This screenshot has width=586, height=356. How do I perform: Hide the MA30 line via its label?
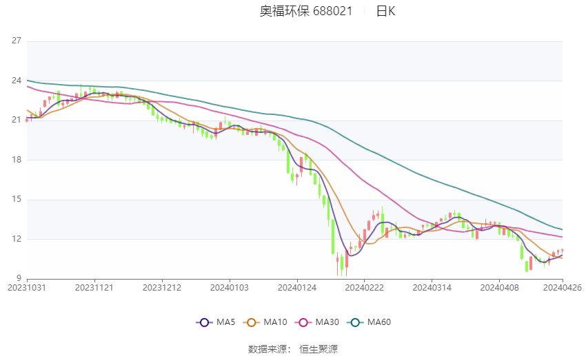click(327, 322)
